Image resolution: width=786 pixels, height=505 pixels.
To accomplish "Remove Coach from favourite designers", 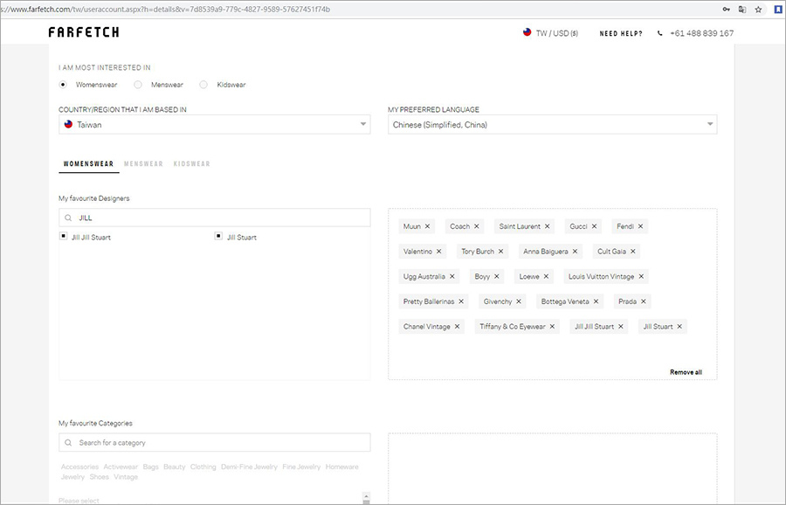I will [477, 226].
